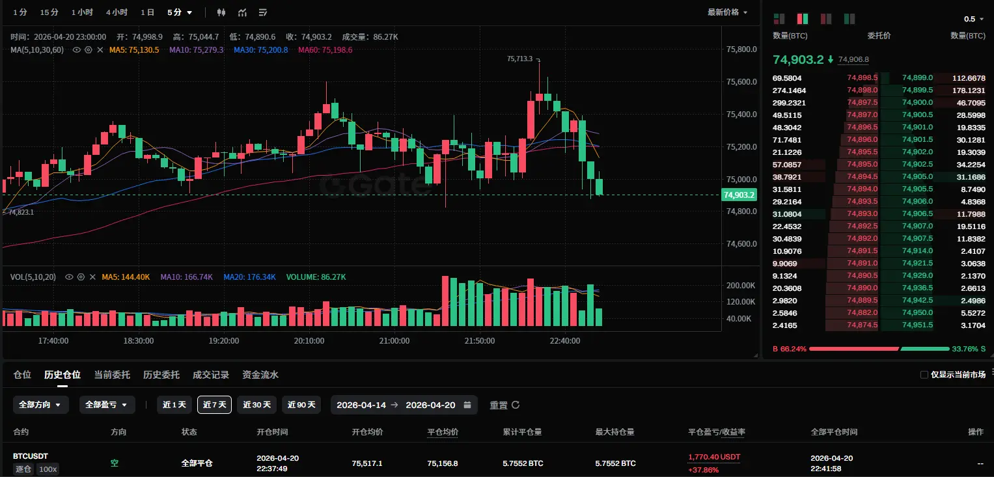The width and height of the screenshot is (994, 477).
Task: Open the calendar icon in date range
Action: point(467,405)
